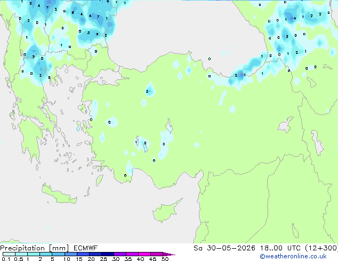
Task: Click legend value '30'
Action: tap(116, 259)
